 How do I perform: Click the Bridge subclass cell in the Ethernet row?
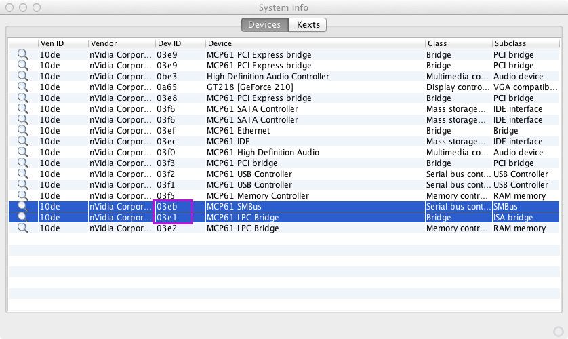click(506, 131)
